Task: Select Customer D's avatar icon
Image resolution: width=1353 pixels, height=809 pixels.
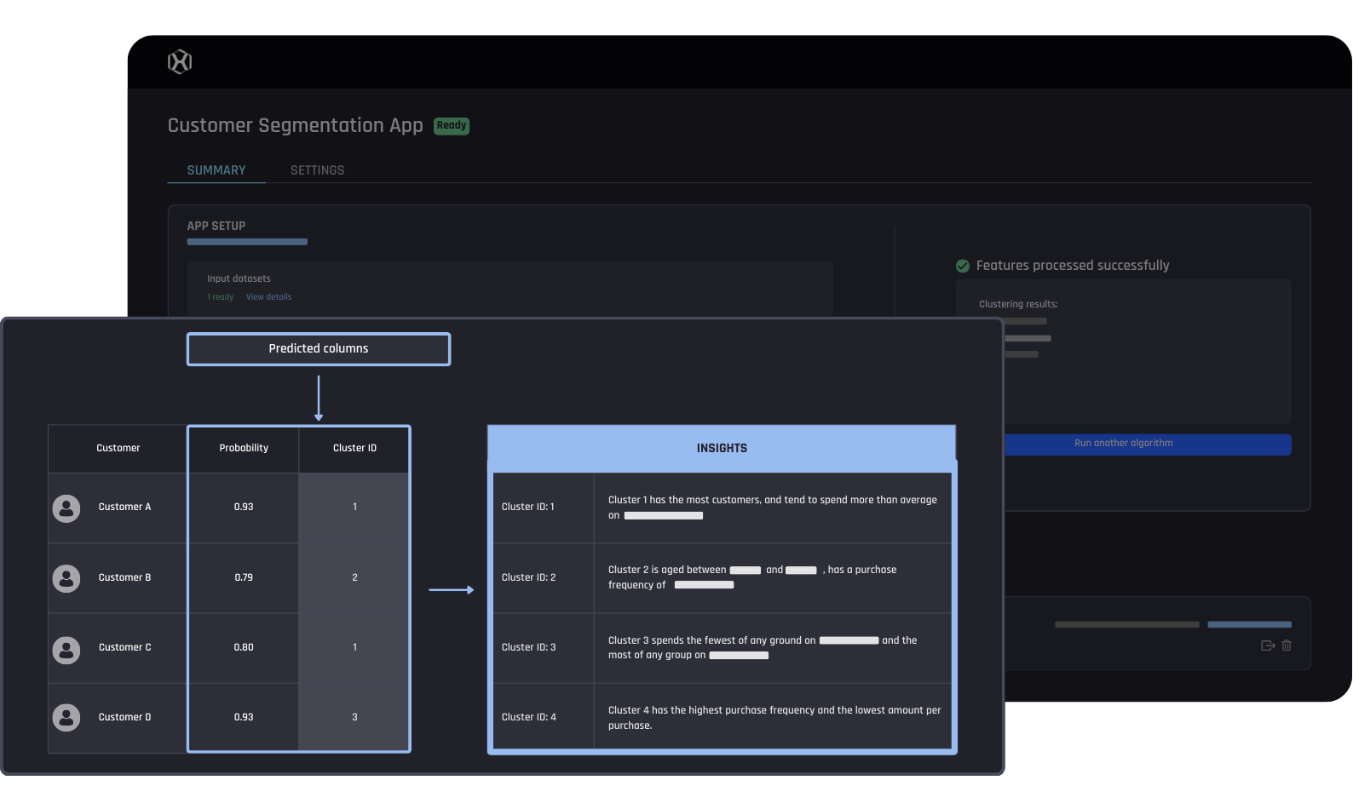Action: click(66, 718)
